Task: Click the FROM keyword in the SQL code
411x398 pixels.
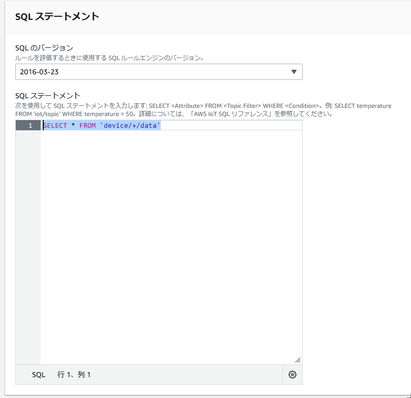Action: coord(87,126)
